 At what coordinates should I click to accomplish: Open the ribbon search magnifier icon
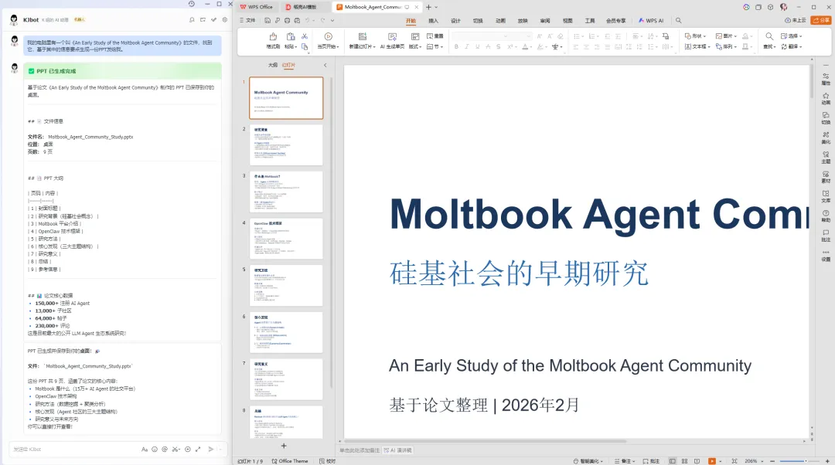(679, 21)
